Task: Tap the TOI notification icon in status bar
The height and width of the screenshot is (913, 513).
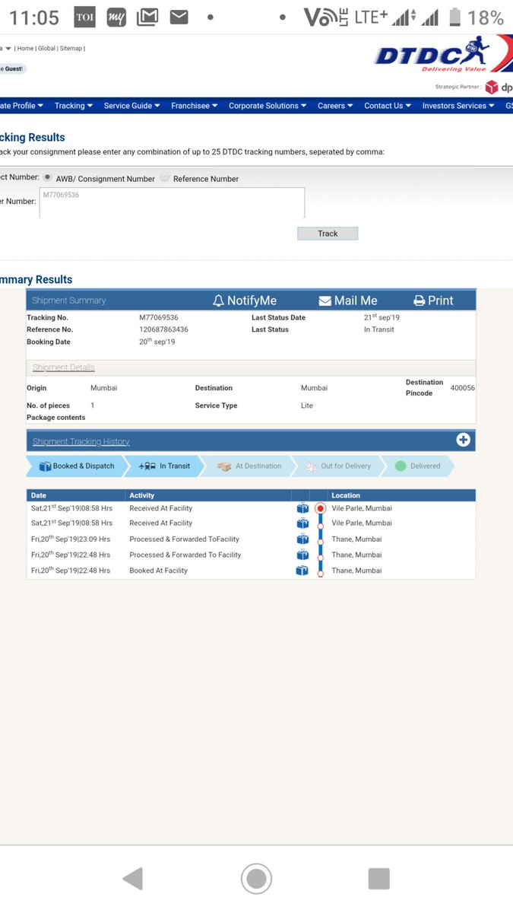Action: coord(84,17)
